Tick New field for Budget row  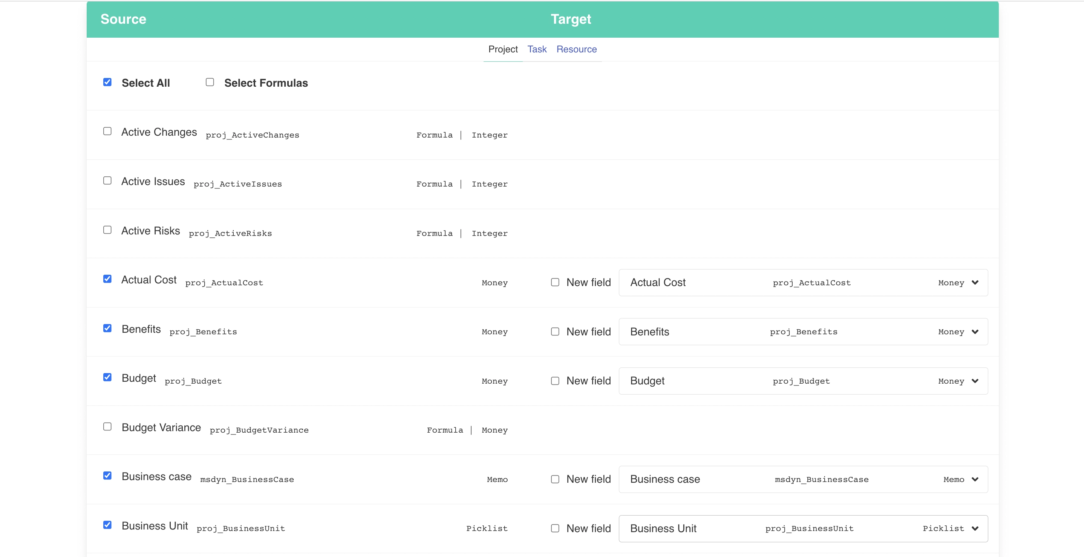tap(555, 381)
